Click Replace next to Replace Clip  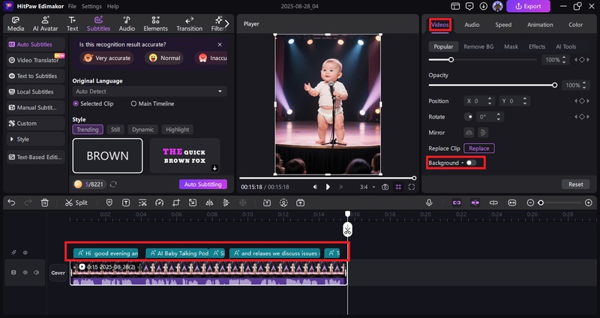479,148
